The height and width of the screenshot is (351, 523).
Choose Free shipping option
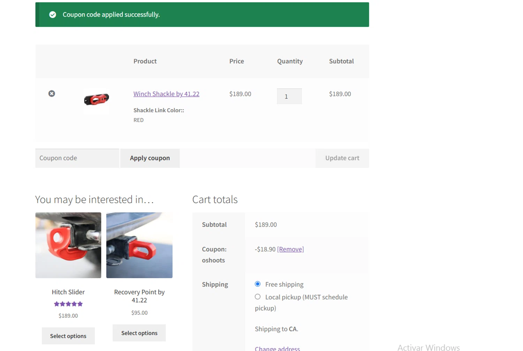tap(258, 284)
